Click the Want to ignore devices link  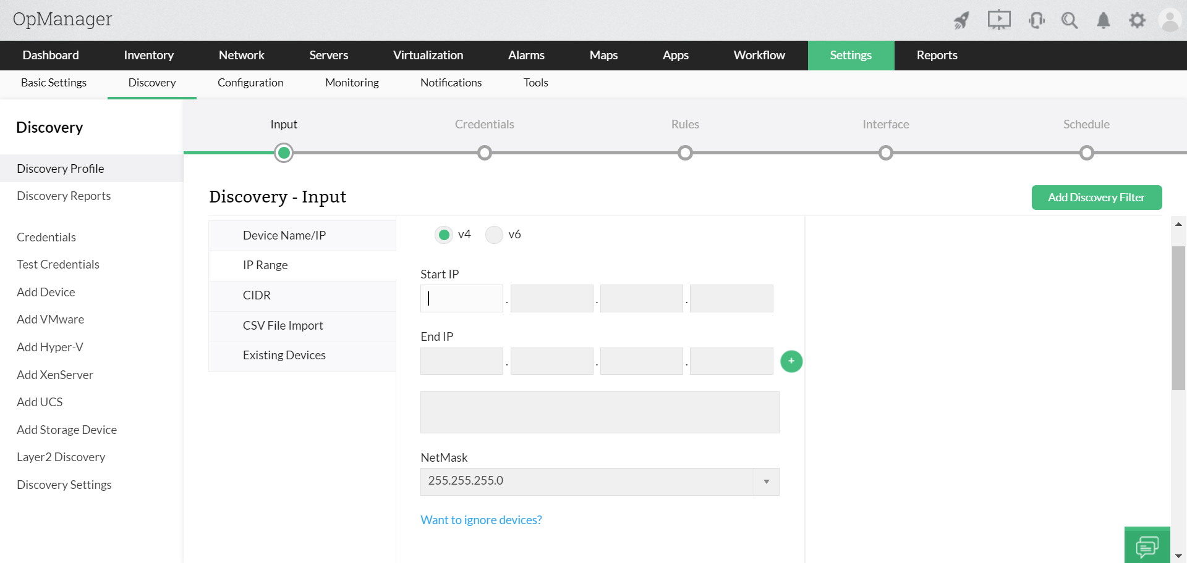(481, 520)
